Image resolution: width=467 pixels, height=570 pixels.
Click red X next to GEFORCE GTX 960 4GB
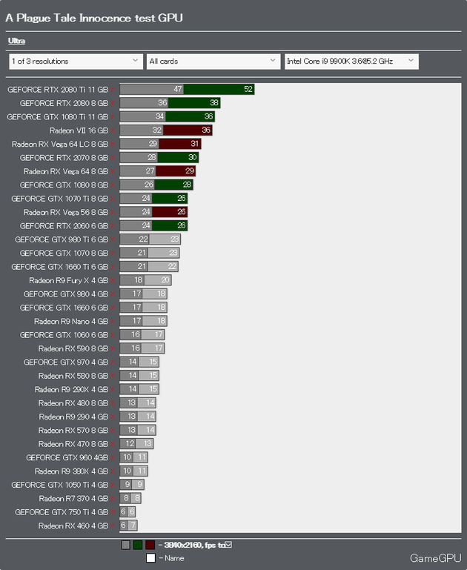click(113, 457)
